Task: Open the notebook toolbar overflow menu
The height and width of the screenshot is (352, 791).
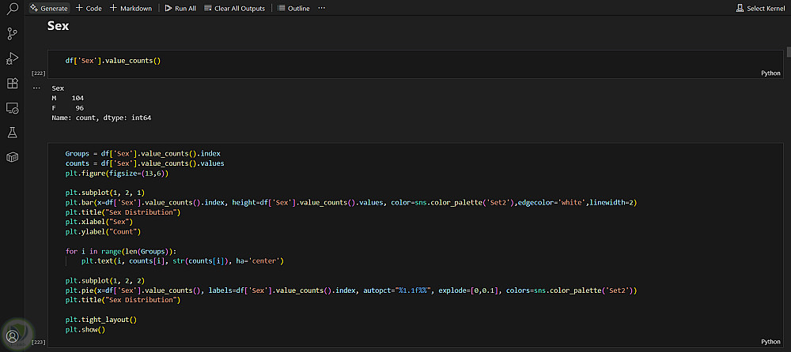Action: 321,8
